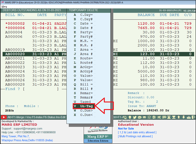Click the shuffle arrows icon
Viewport: 196px width, 144px height.
pos(159,117)
